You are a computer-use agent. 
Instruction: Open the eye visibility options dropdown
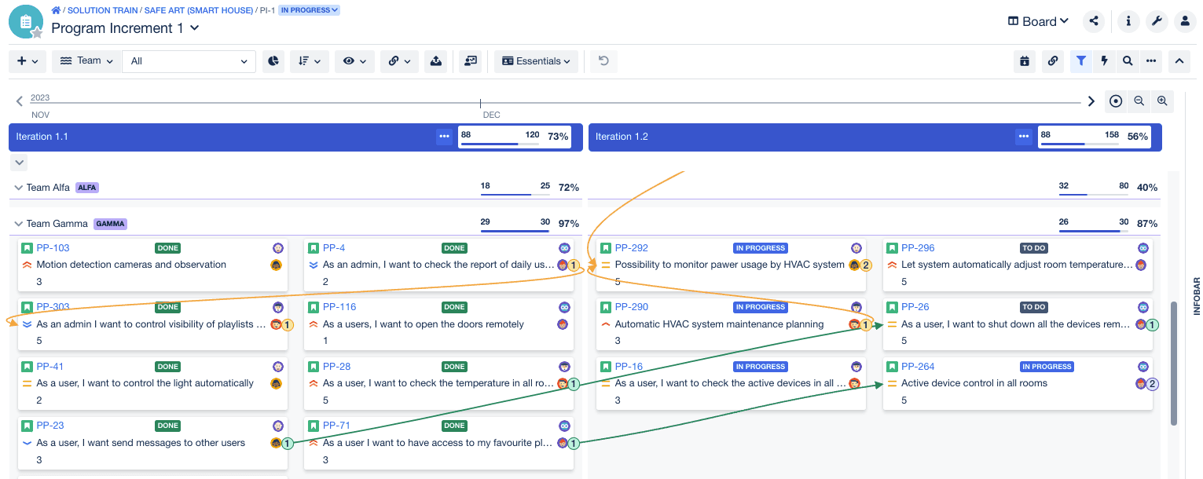355,61
